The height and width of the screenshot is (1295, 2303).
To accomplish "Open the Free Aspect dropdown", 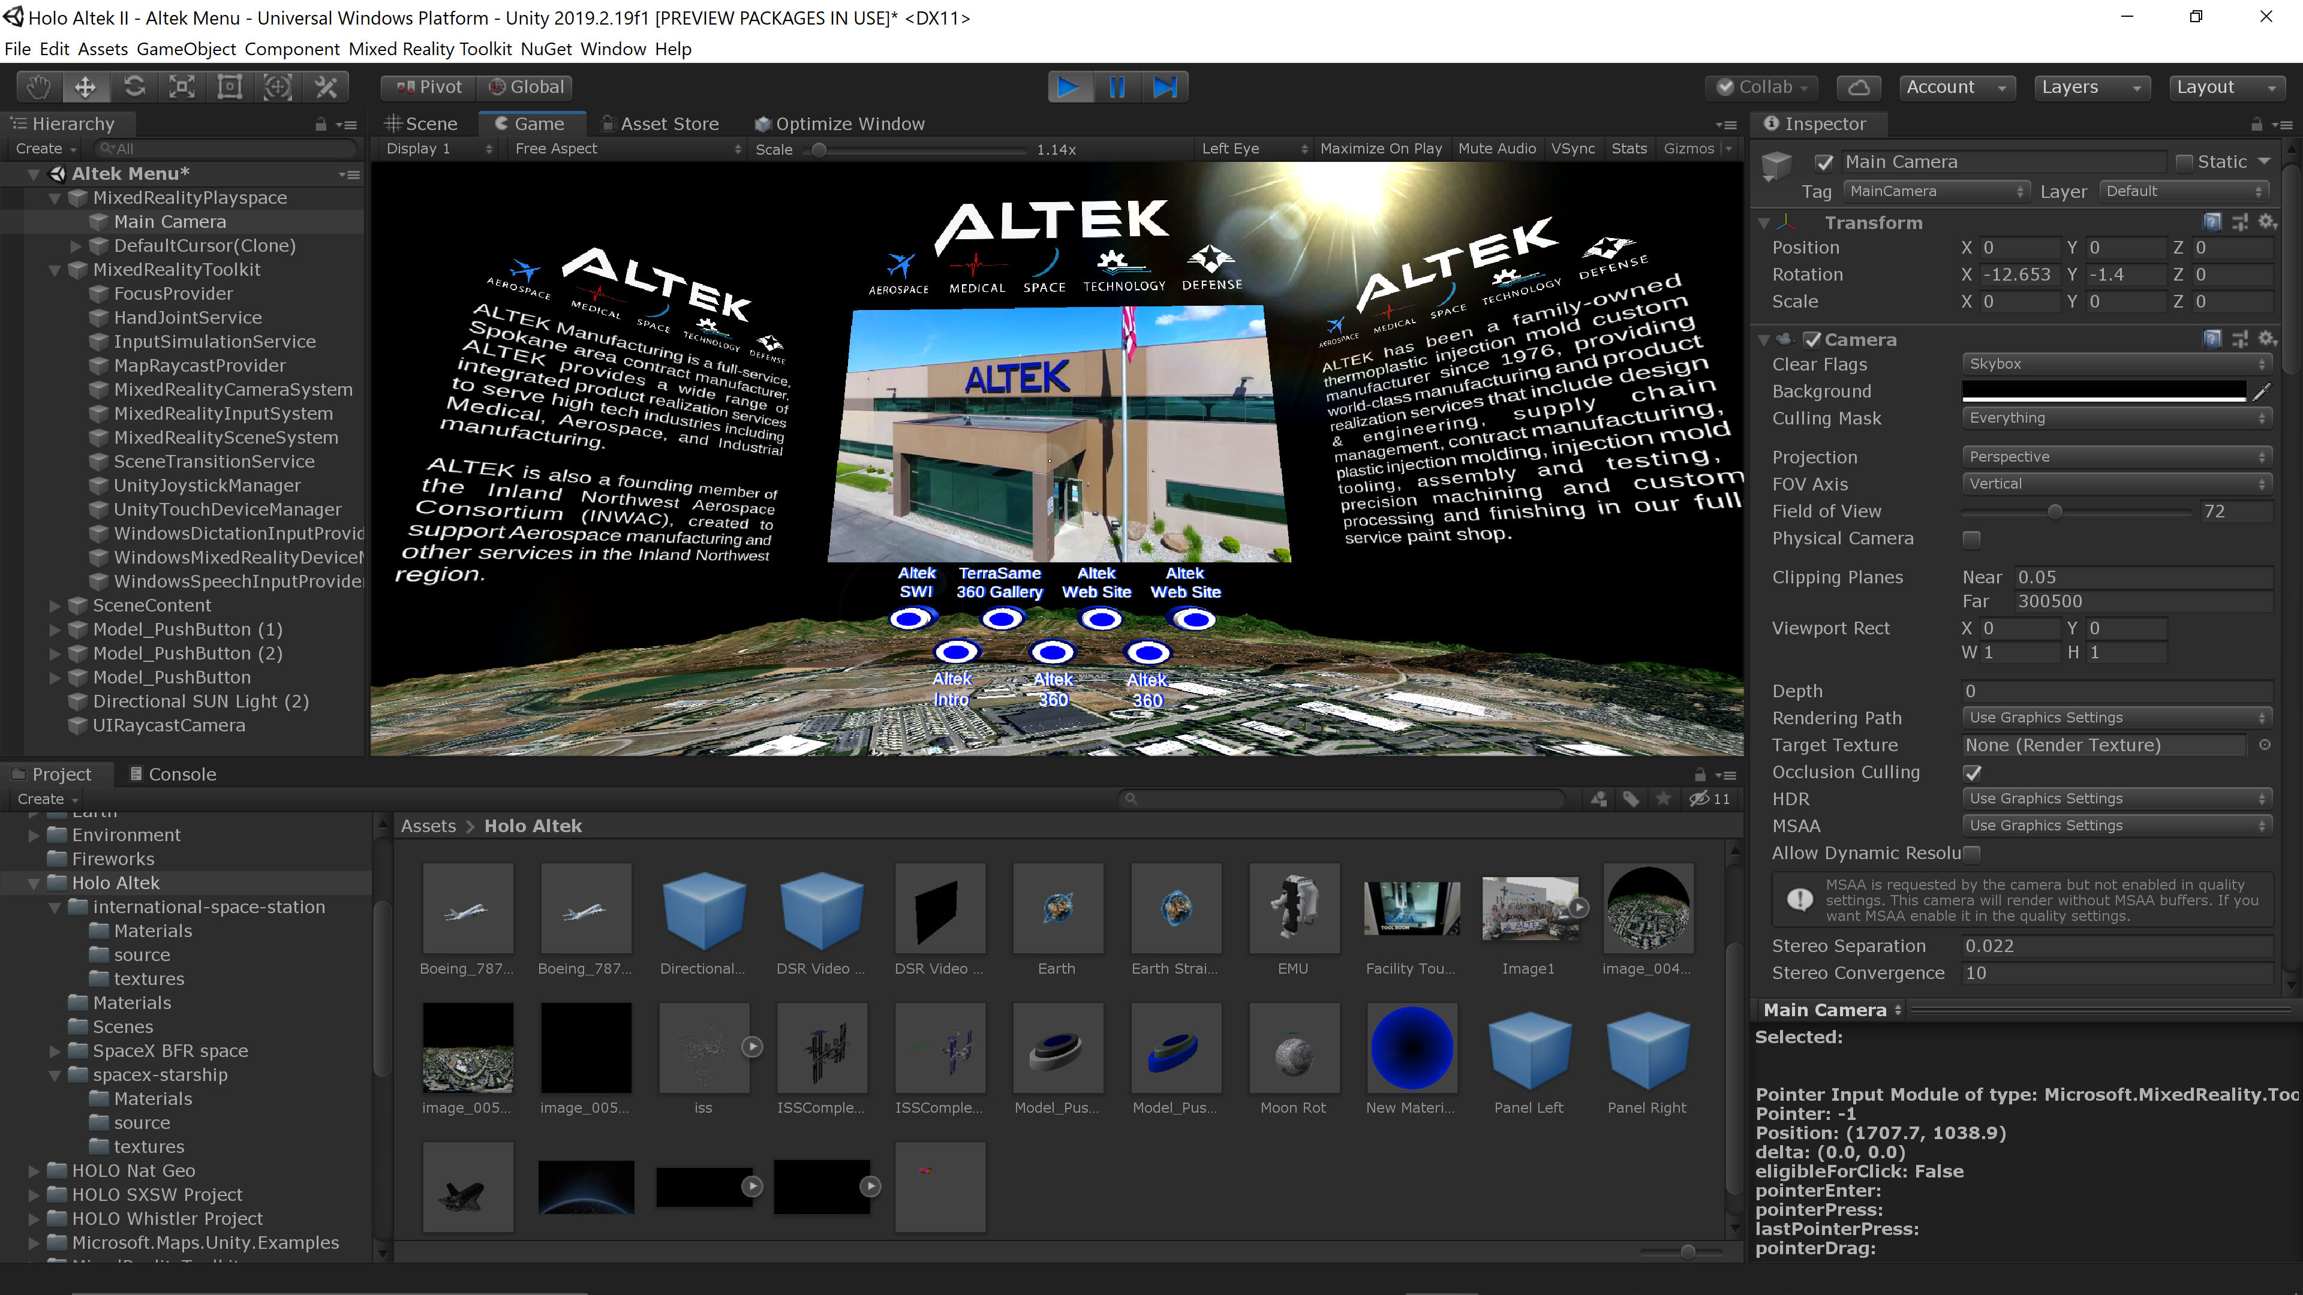I will point(627,148).
